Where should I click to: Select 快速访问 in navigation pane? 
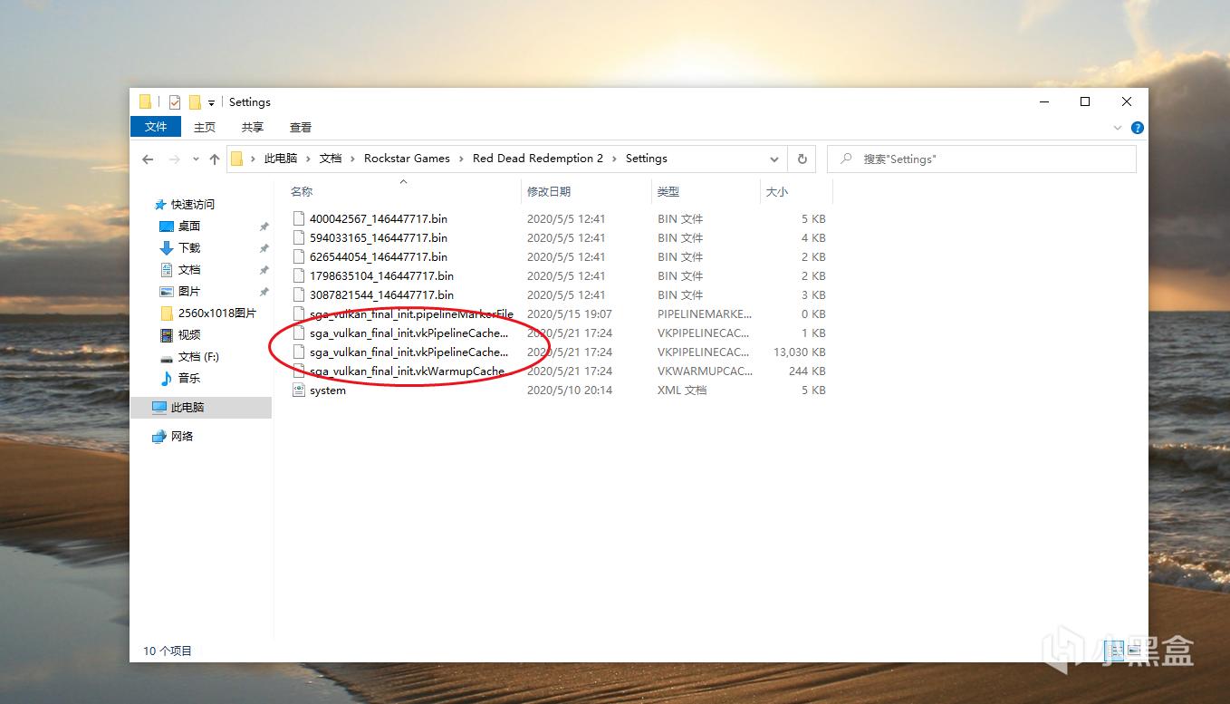pyautogui.click(x=193, y=205)
